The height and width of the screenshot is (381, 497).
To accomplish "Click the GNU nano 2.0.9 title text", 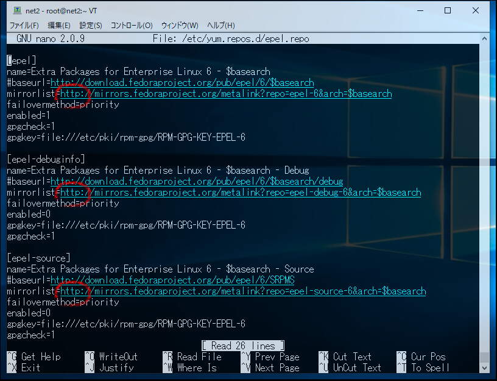I will click(51, 38).
